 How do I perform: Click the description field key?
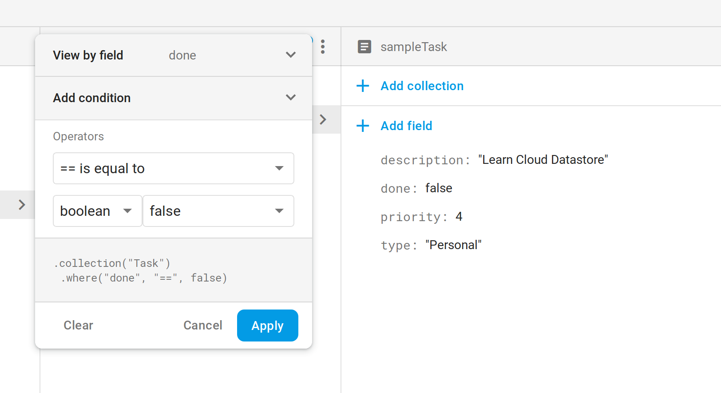coord(425,160)
